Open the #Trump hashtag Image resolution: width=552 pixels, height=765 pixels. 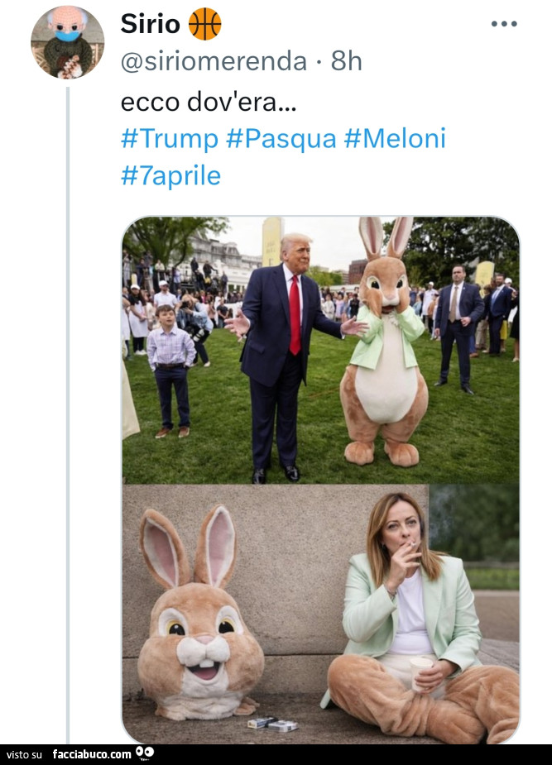[x=170, y=138]
